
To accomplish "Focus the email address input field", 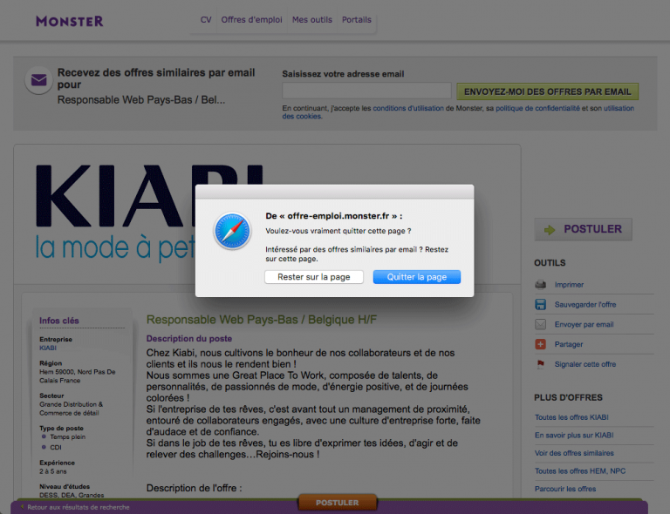I will click(x=366, y=91).
